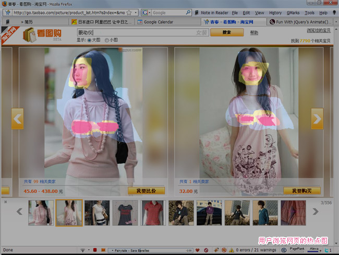Open the History menu
The image size is (339, 255).
(275, 13)
